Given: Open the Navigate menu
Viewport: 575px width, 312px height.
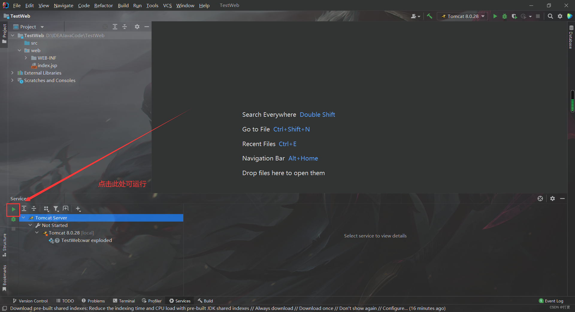Looking at the screenshot, I should tap(63, 5).
